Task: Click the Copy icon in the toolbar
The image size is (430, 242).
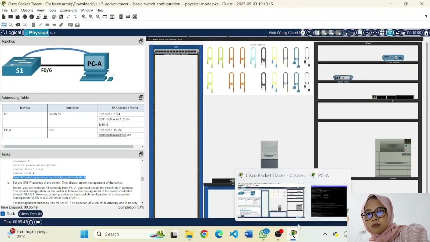Action: pos(54,17)
